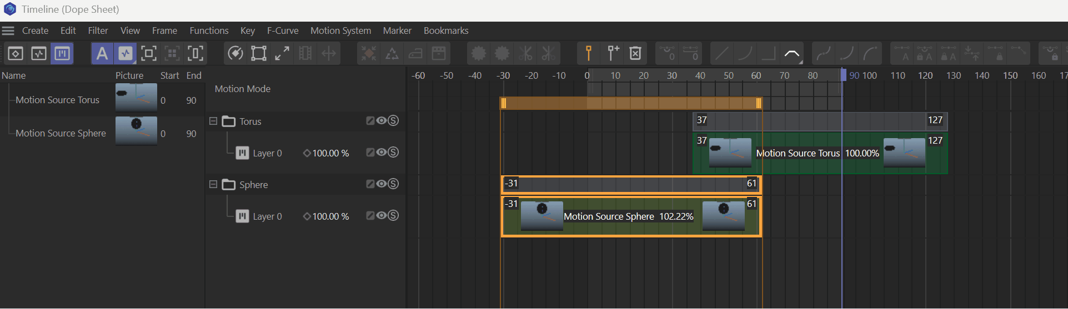This screenshot has height=309, width=1068.
Task: Click the highlighted Motion Mode toolbar icon
Action: click(62, 53)
